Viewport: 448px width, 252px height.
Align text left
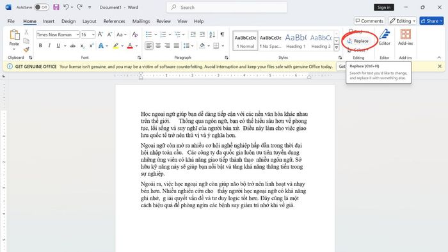tap(149, 45)
